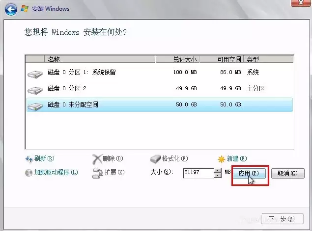Click the load driver disc icon

tap(28, 173)
